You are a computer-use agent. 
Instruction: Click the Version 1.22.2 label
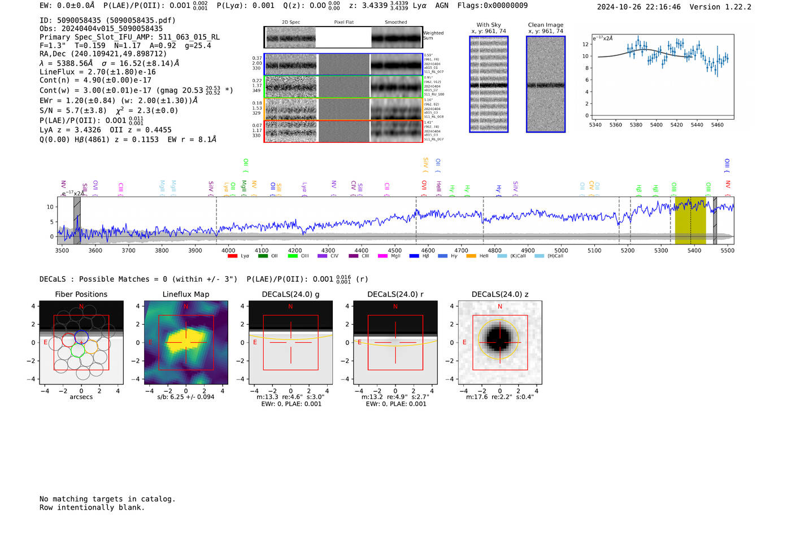[720, 7]
